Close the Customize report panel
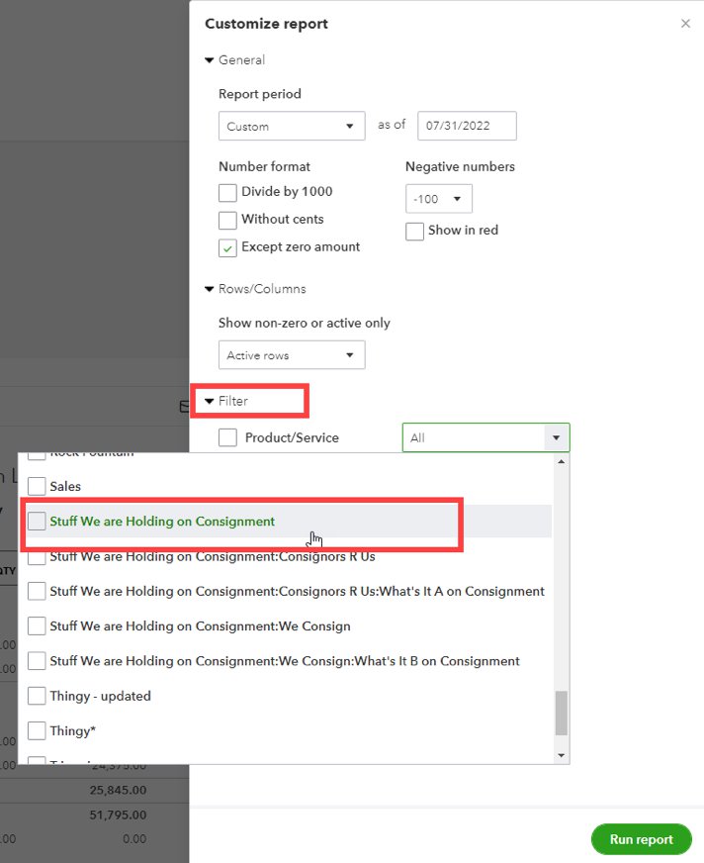The height and width of the screenshot is (863, 704). click(x=685, y=24)
